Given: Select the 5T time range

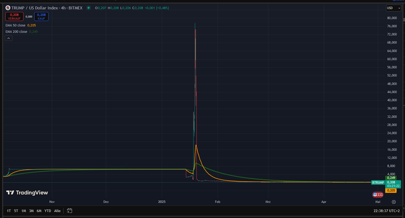Looking at the screenshot, I should click(x=16, y=211).
